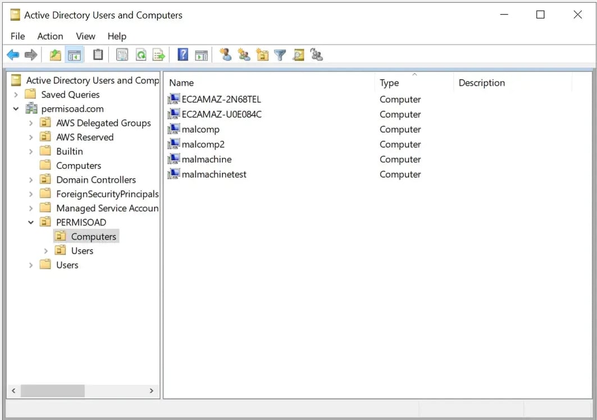Open Help using the blue question mark icon
Viewport: 597px width, 420px height.
tap(183, 55)
